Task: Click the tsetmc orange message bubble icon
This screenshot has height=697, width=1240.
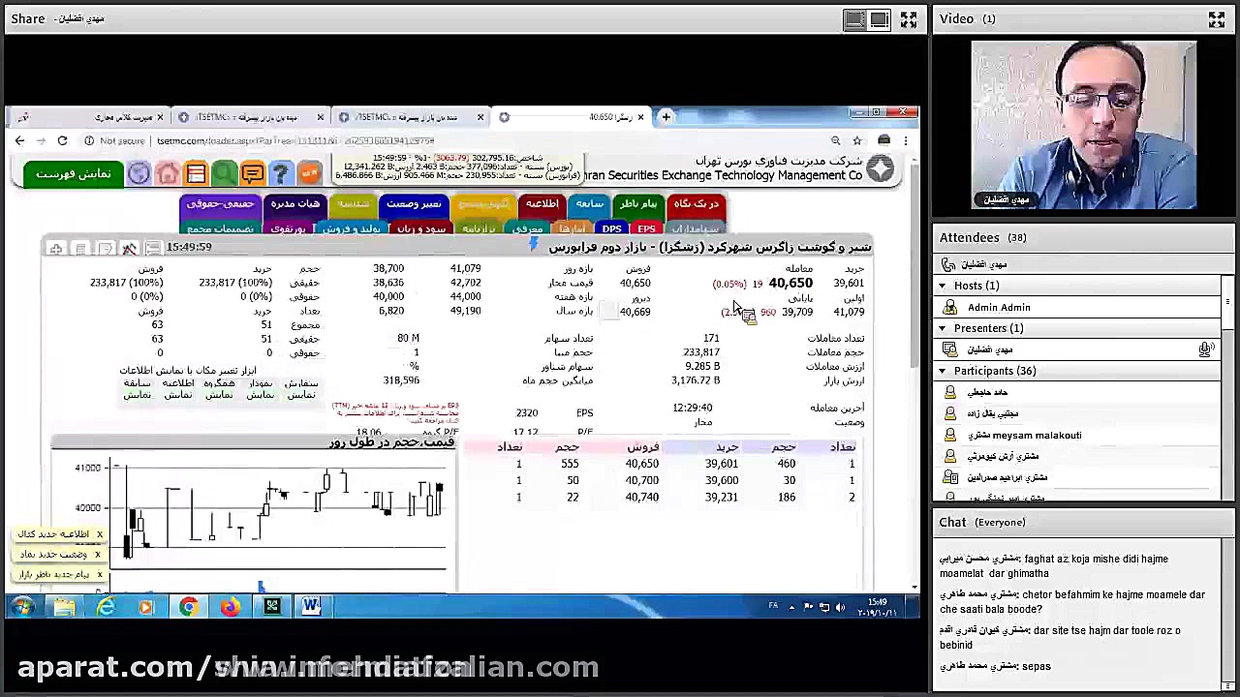Action: coord(252,173)
